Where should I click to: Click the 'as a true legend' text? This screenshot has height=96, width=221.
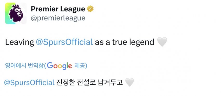click(x=125, y=42)
